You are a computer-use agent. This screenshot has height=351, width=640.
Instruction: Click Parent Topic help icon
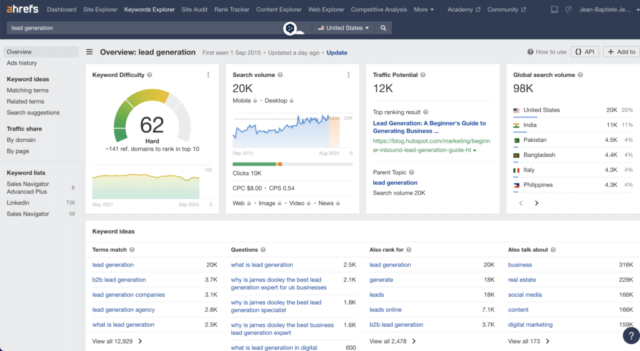pos(411,172)
